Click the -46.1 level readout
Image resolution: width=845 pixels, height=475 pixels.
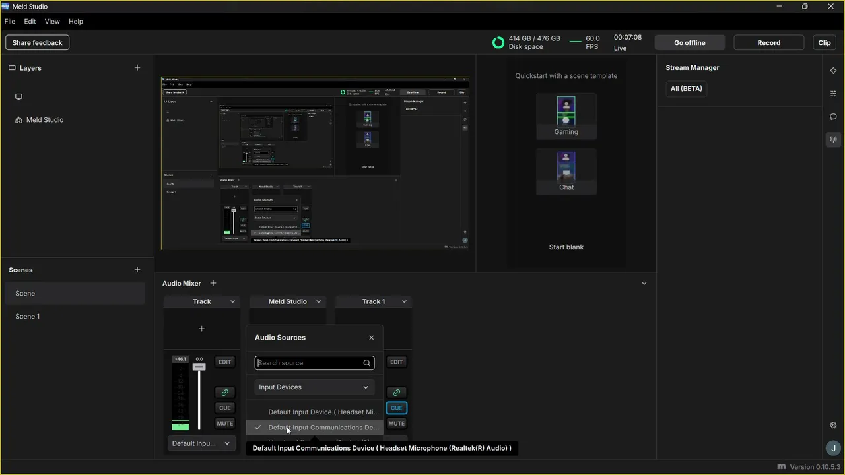point(180,360)
